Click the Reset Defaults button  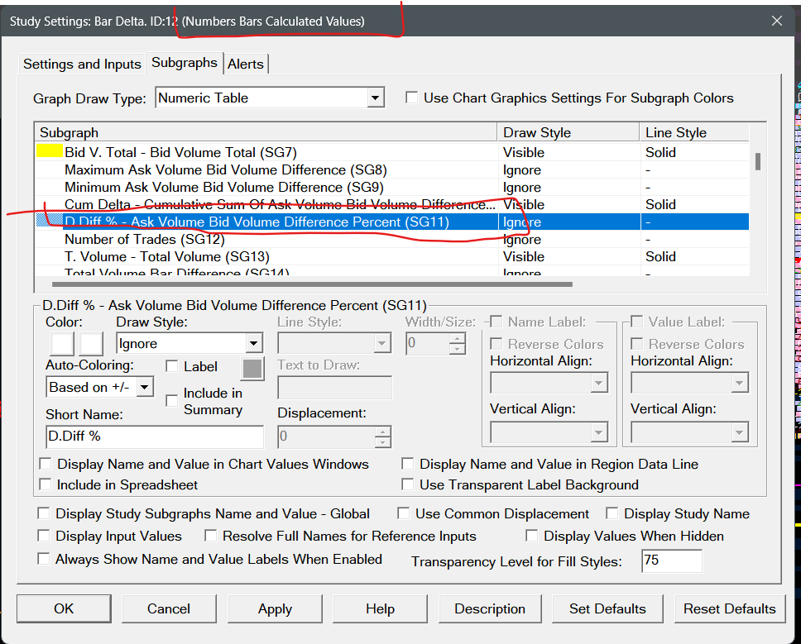point(729,608)
